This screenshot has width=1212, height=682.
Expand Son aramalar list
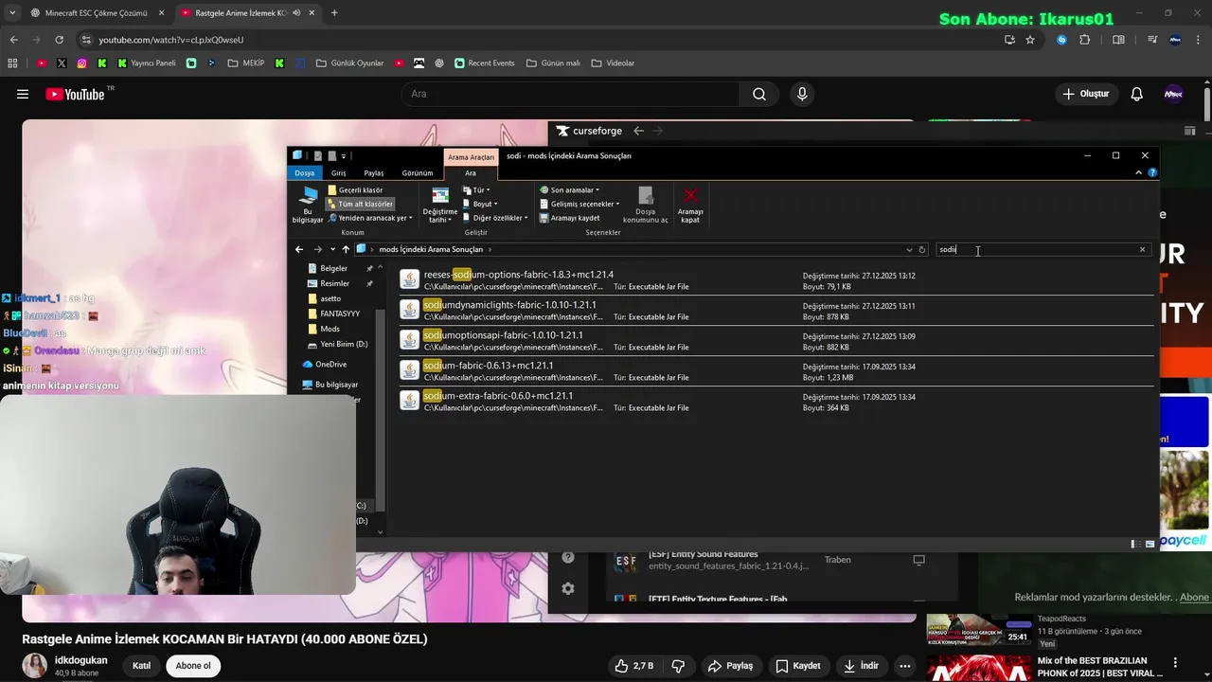[569, 190]
